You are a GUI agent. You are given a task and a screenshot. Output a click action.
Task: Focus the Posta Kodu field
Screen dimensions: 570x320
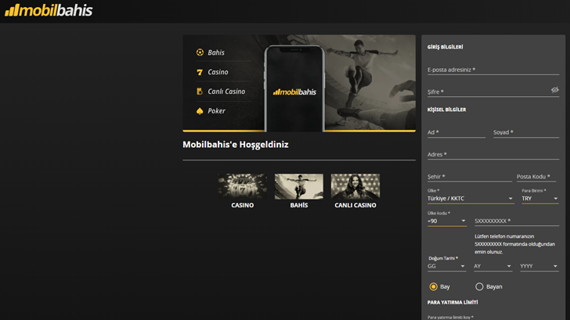point(536,177)
